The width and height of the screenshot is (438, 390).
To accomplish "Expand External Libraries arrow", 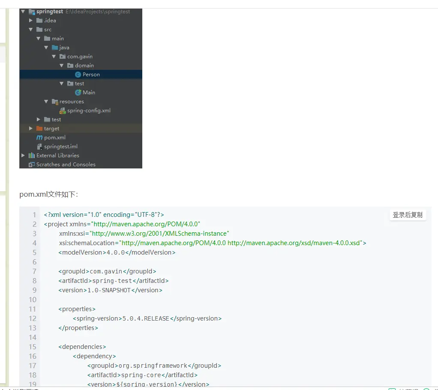I will pos(23,155).
